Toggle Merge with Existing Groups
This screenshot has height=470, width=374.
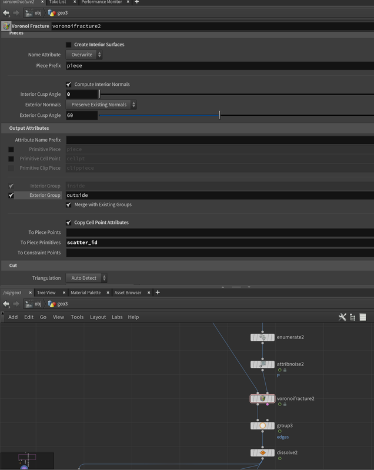pos(69,204)
